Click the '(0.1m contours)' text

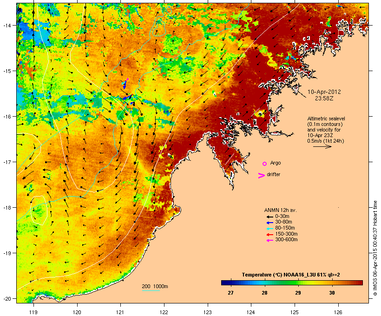325,124
